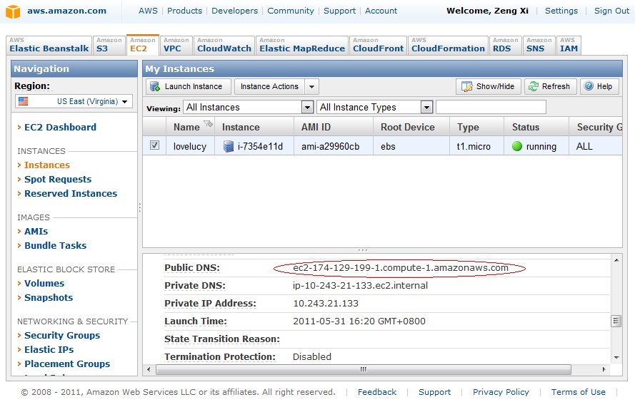The height and width of the screenshot is (402, 635).
Task: Switch to Elastic Beanstalk tab
Action: 49,45
